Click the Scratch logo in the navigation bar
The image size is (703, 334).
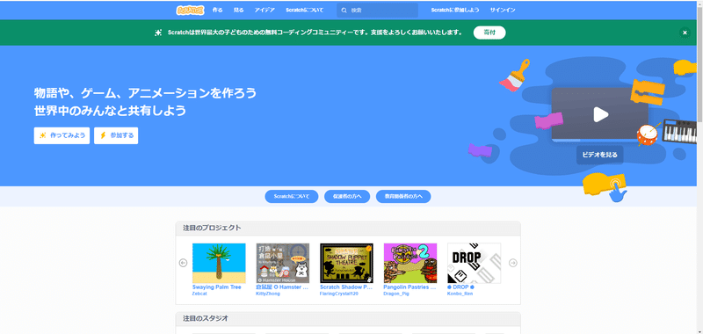point(190,10)
